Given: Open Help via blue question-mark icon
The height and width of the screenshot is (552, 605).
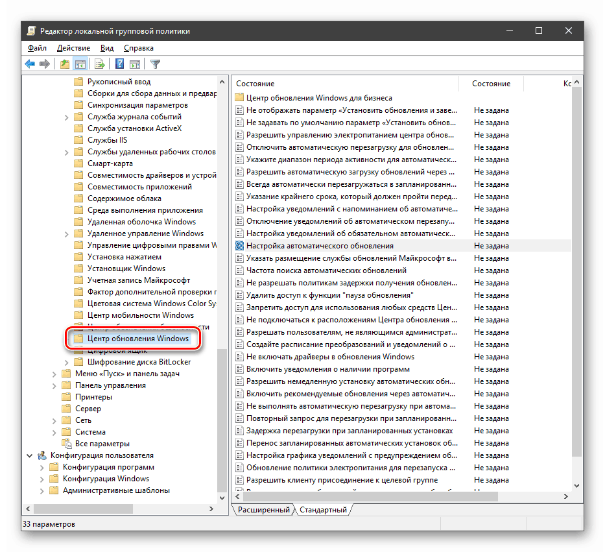Looking at the screenshot, I should tap(120, 64).
